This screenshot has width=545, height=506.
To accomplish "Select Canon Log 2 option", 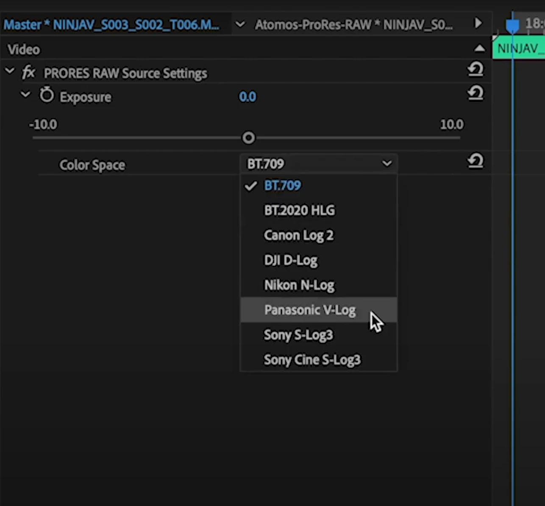I will [318, 235].
